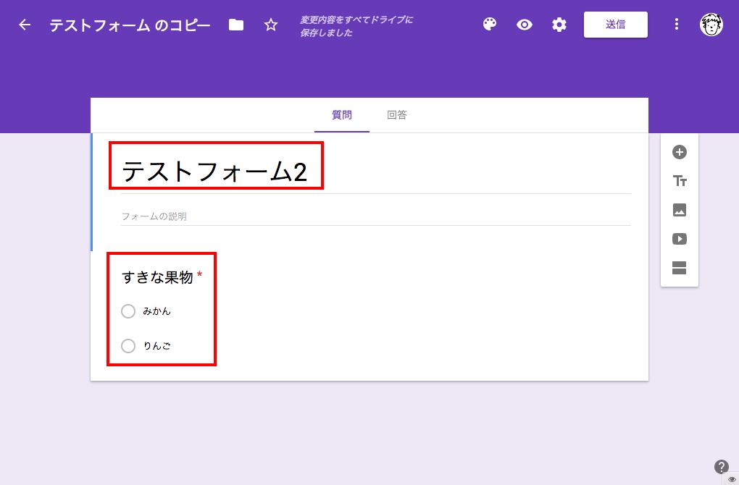The image size is (739, 485).
Task: Add an image from the sidebar
Action: (x=679, y=210)
